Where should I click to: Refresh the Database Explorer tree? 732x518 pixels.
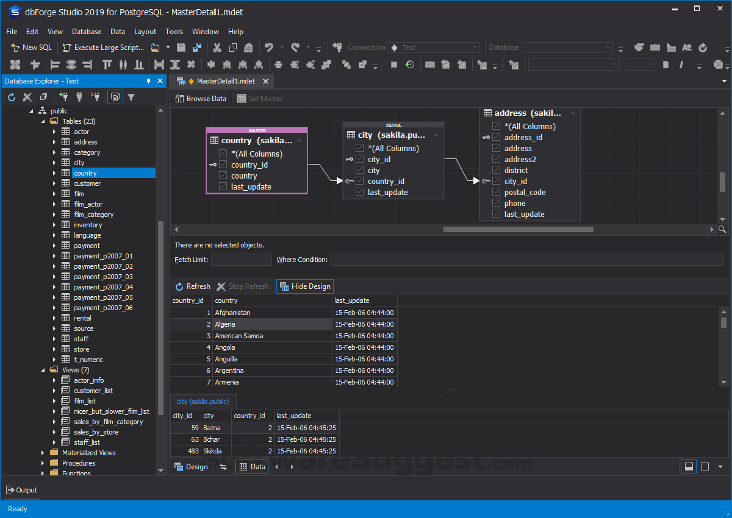[11, 96]
